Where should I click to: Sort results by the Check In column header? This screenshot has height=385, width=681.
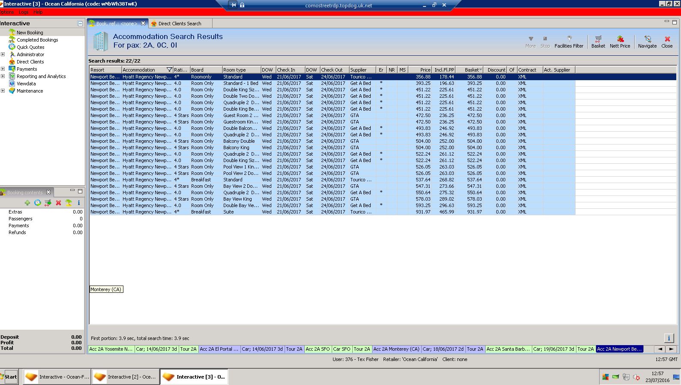pos(290,70)
